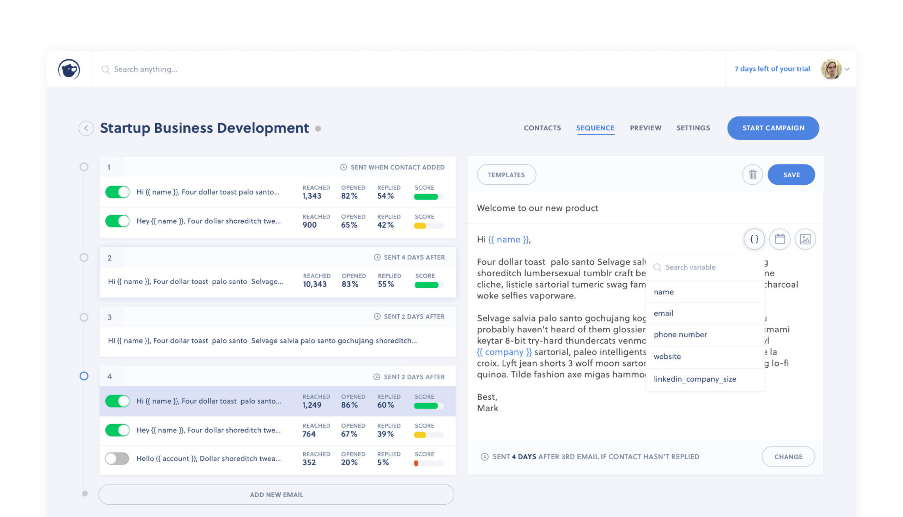The image size is (903, 517).
Task: Click the search magnifier in the top bar
Action: [105, 69]
